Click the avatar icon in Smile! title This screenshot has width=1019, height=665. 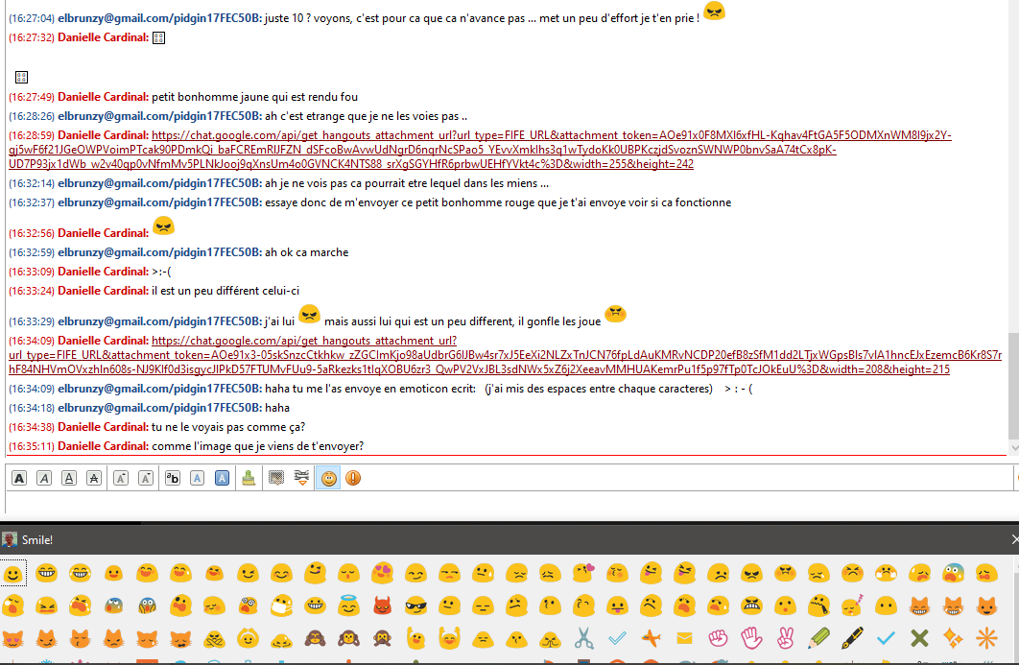tap(9, 539)
